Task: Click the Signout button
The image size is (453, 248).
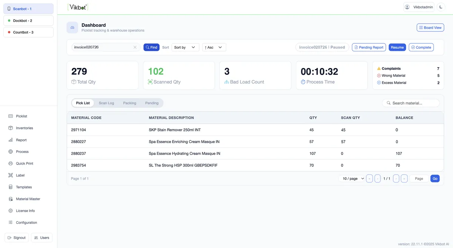Action: click(17, 238)
